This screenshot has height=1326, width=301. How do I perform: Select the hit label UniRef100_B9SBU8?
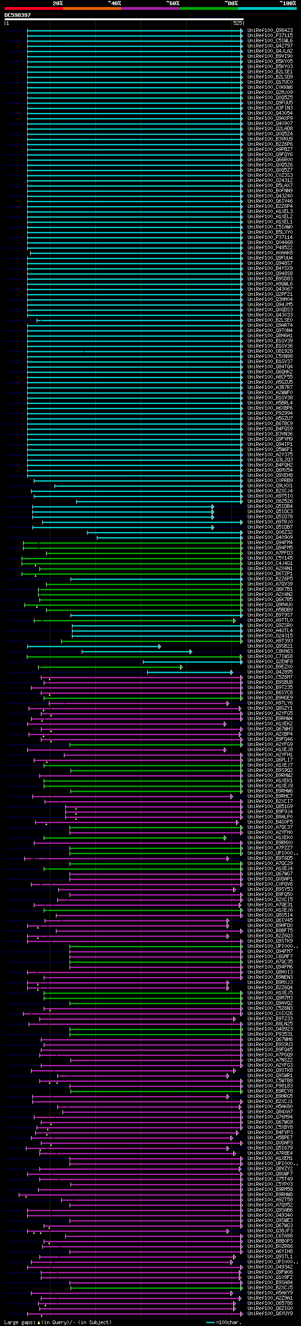click(270, 683)
